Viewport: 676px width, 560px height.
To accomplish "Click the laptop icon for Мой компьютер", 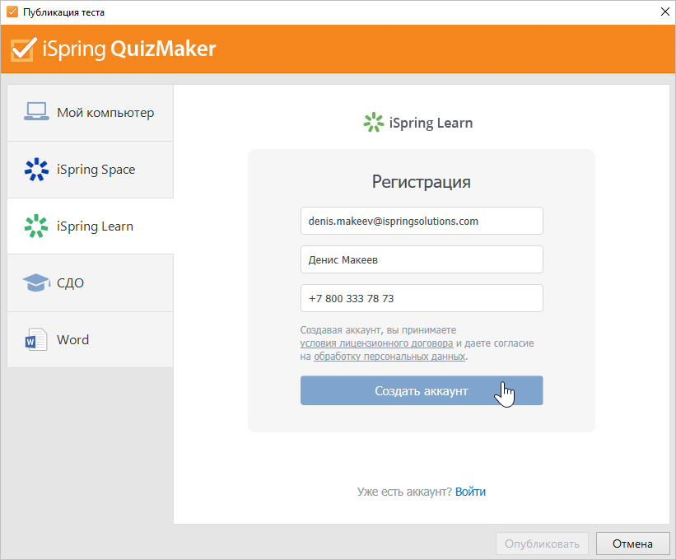I will [x=36, y=112].
